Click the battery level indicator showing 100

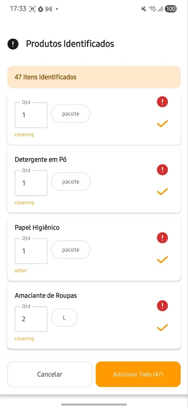tap(171, 9)
